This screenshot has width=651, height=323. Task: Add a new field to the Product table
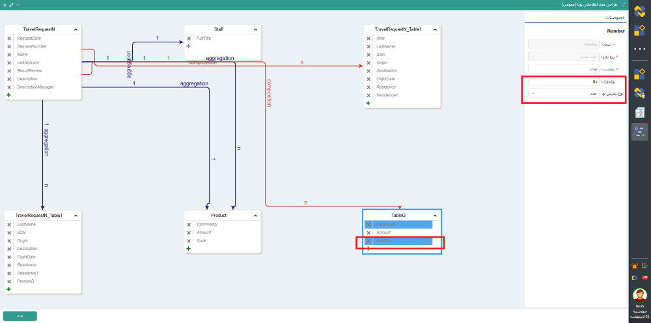(189, 249)
